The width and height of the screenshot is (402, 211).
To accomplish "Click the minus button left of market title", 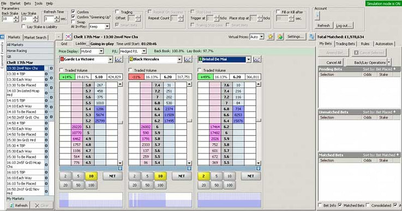I will pyautogui.click(x=59, y=37).
